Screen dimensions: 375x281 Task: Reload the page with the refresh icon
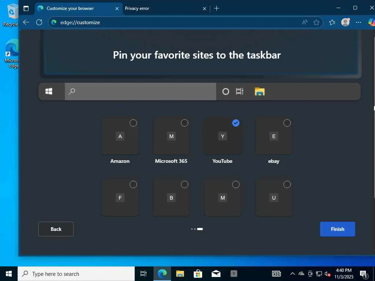pyautogui.click(x=39, y=22)
